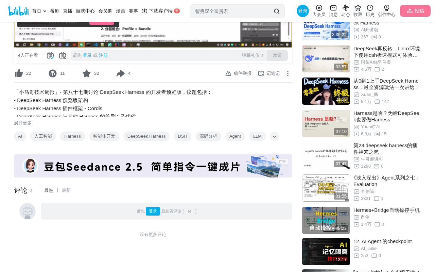Sort comments by 最热
Viewport: 435px width, 272px height.
pos(49,190)
